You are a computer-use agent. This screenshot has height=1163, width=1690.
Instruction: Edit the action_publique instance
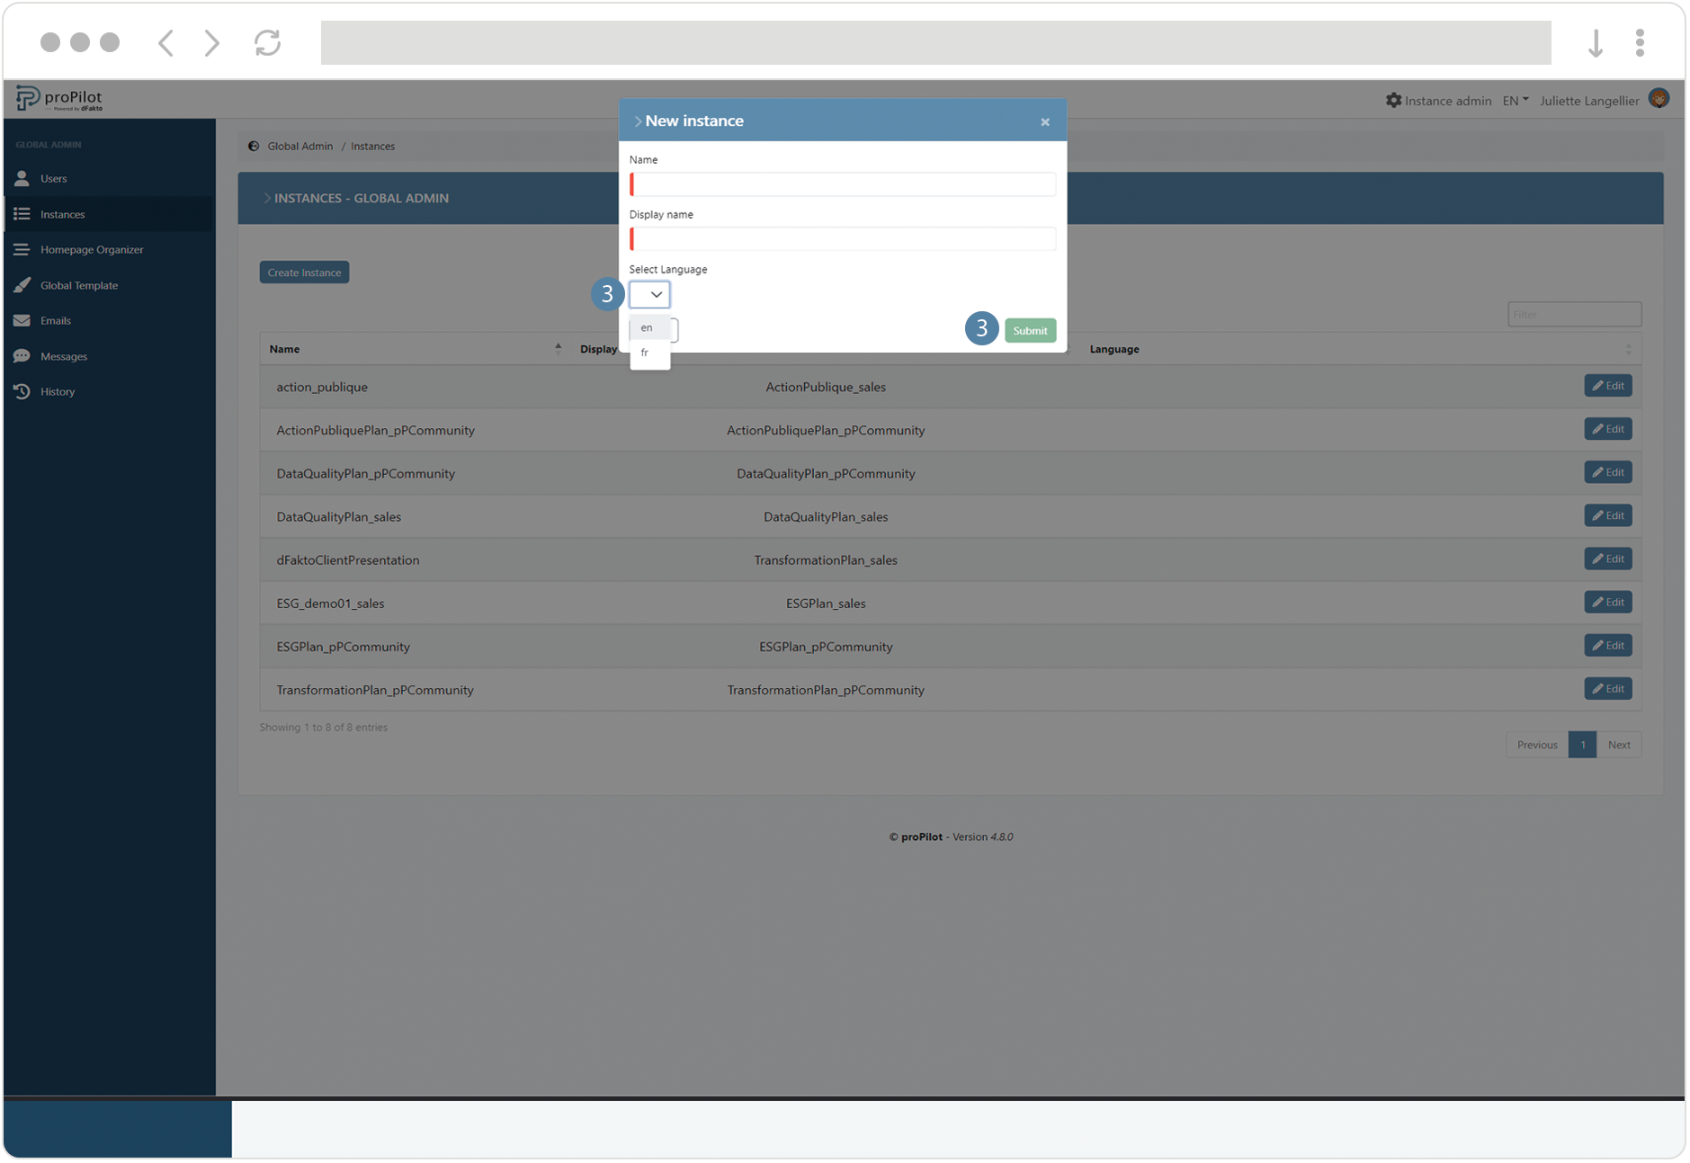[1607, 386]
